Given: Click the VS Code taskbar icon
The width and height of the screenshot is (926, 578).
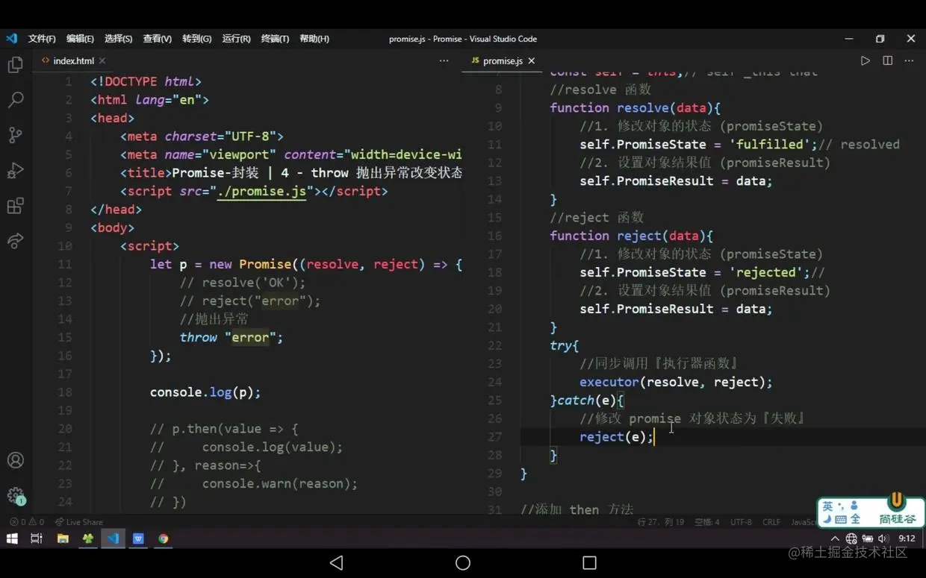Looking at the screenshot, I should 113,538.
